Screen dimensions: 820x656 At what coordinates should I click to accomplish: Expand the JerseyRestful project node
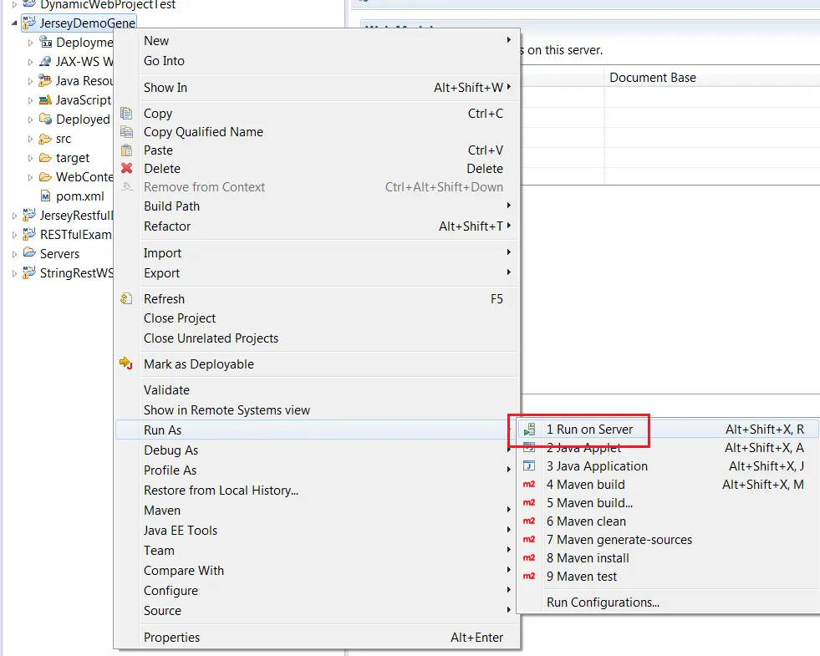(14, 216)
